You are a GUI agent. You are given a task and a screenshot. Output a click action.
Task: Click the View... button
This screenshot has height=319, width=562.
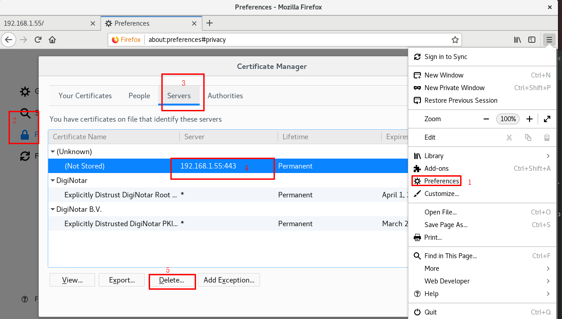click(72, 280)
